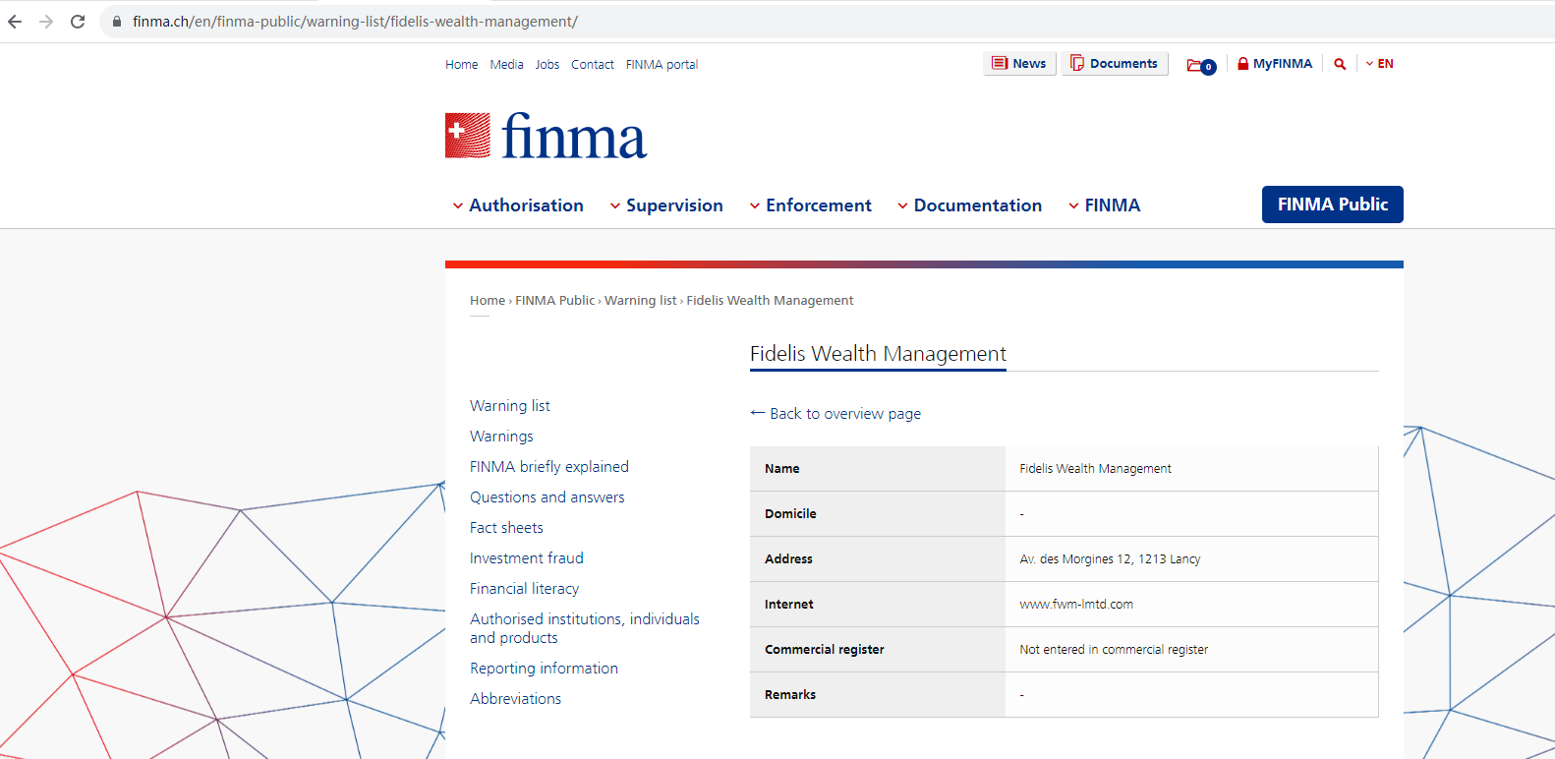Click the website www.fwm-lmtd.com value
Image resolution: width=1555 pixels, height=759 pixels.
click(1076, 605)
